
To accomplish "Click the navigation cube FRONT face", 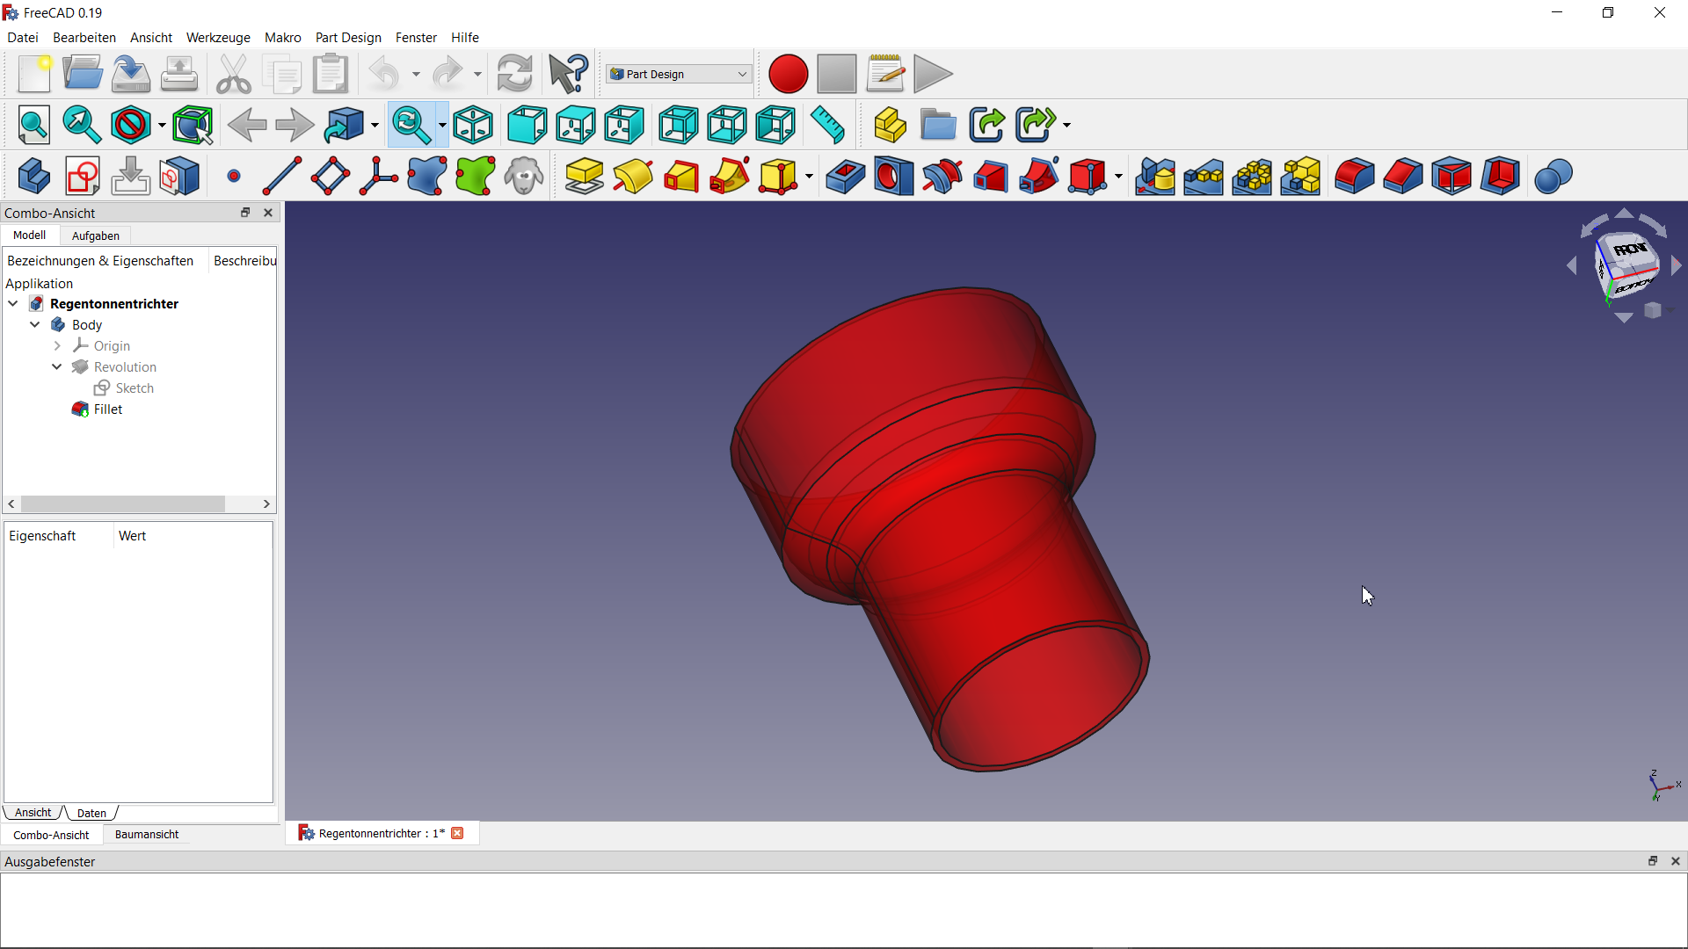I will point(1631,250).
